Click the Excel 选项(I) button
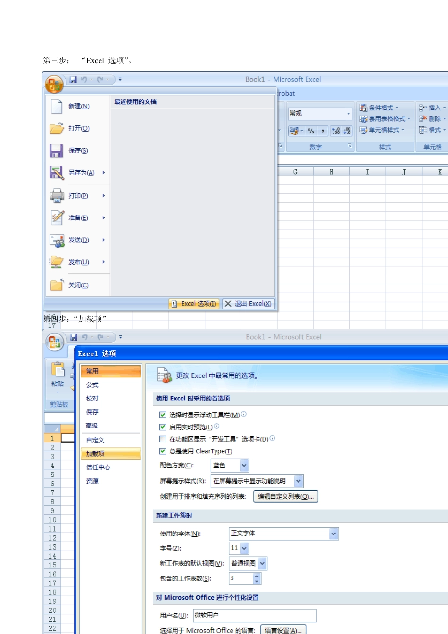 click(x=194, y=304)
